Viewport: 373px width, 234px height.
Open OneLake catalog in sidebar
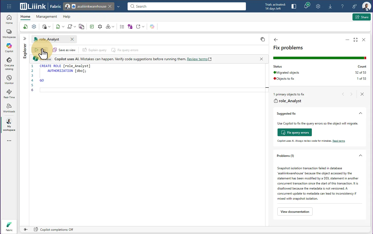(x=9, y=63)
